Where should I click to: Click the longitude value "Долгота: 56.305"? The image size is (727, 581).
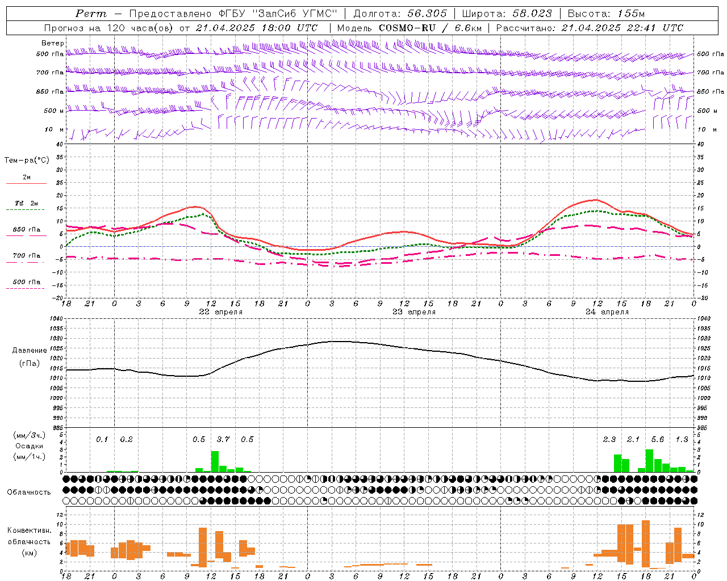click(x=400, y=14)
